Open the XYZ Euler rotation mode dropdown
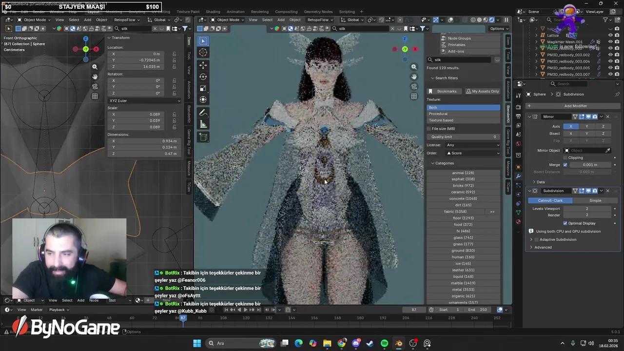 [144, 100]
